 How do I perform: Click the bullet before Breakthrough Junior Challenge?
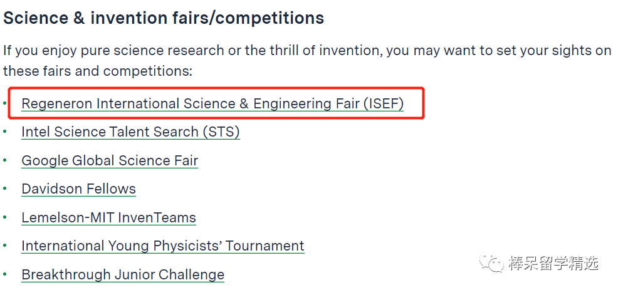click(x=5, y=274)
